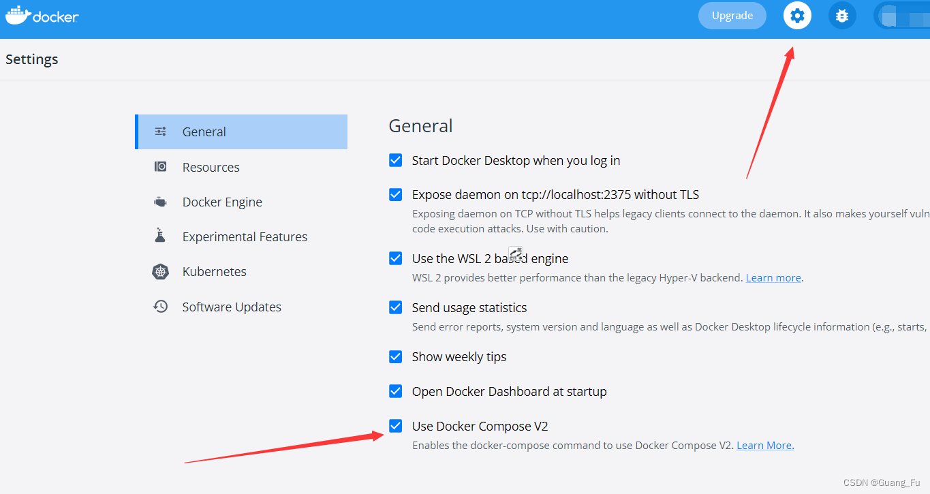Click the Software Updates history icon
The width and height of the screenshot is (930, 494).
point(161,307)
